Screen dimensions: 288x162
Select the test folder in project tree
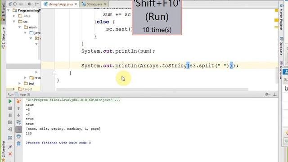pos(29,83)
